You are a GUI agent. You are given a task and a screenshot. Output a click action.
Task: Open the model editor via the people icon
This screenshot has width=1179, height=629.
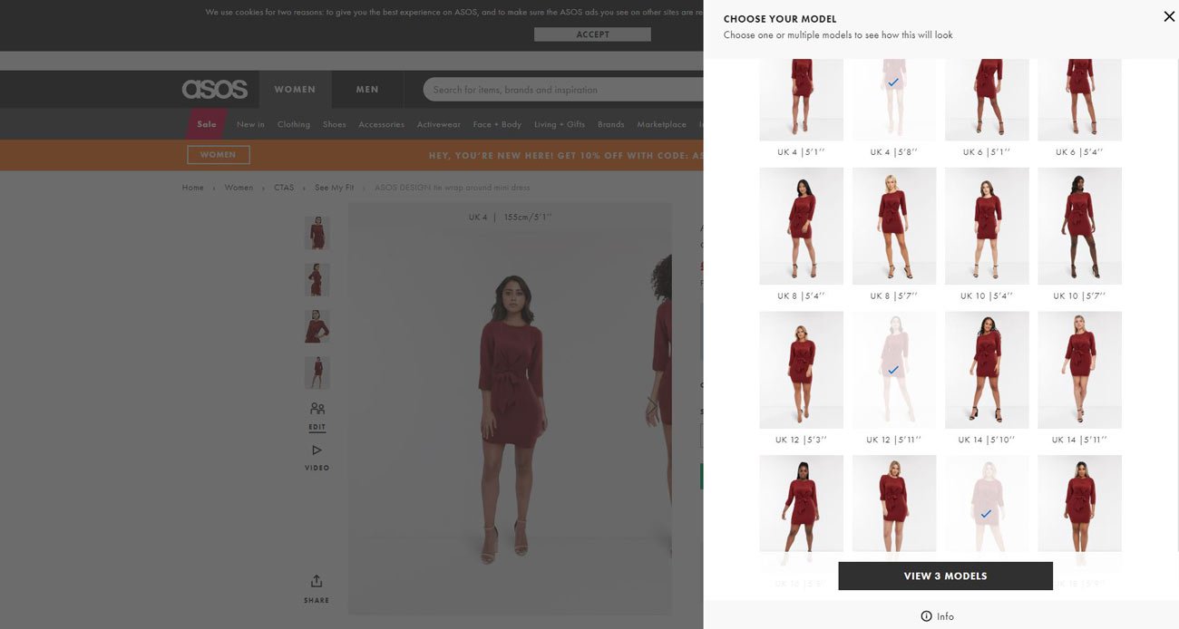[316, 408]
